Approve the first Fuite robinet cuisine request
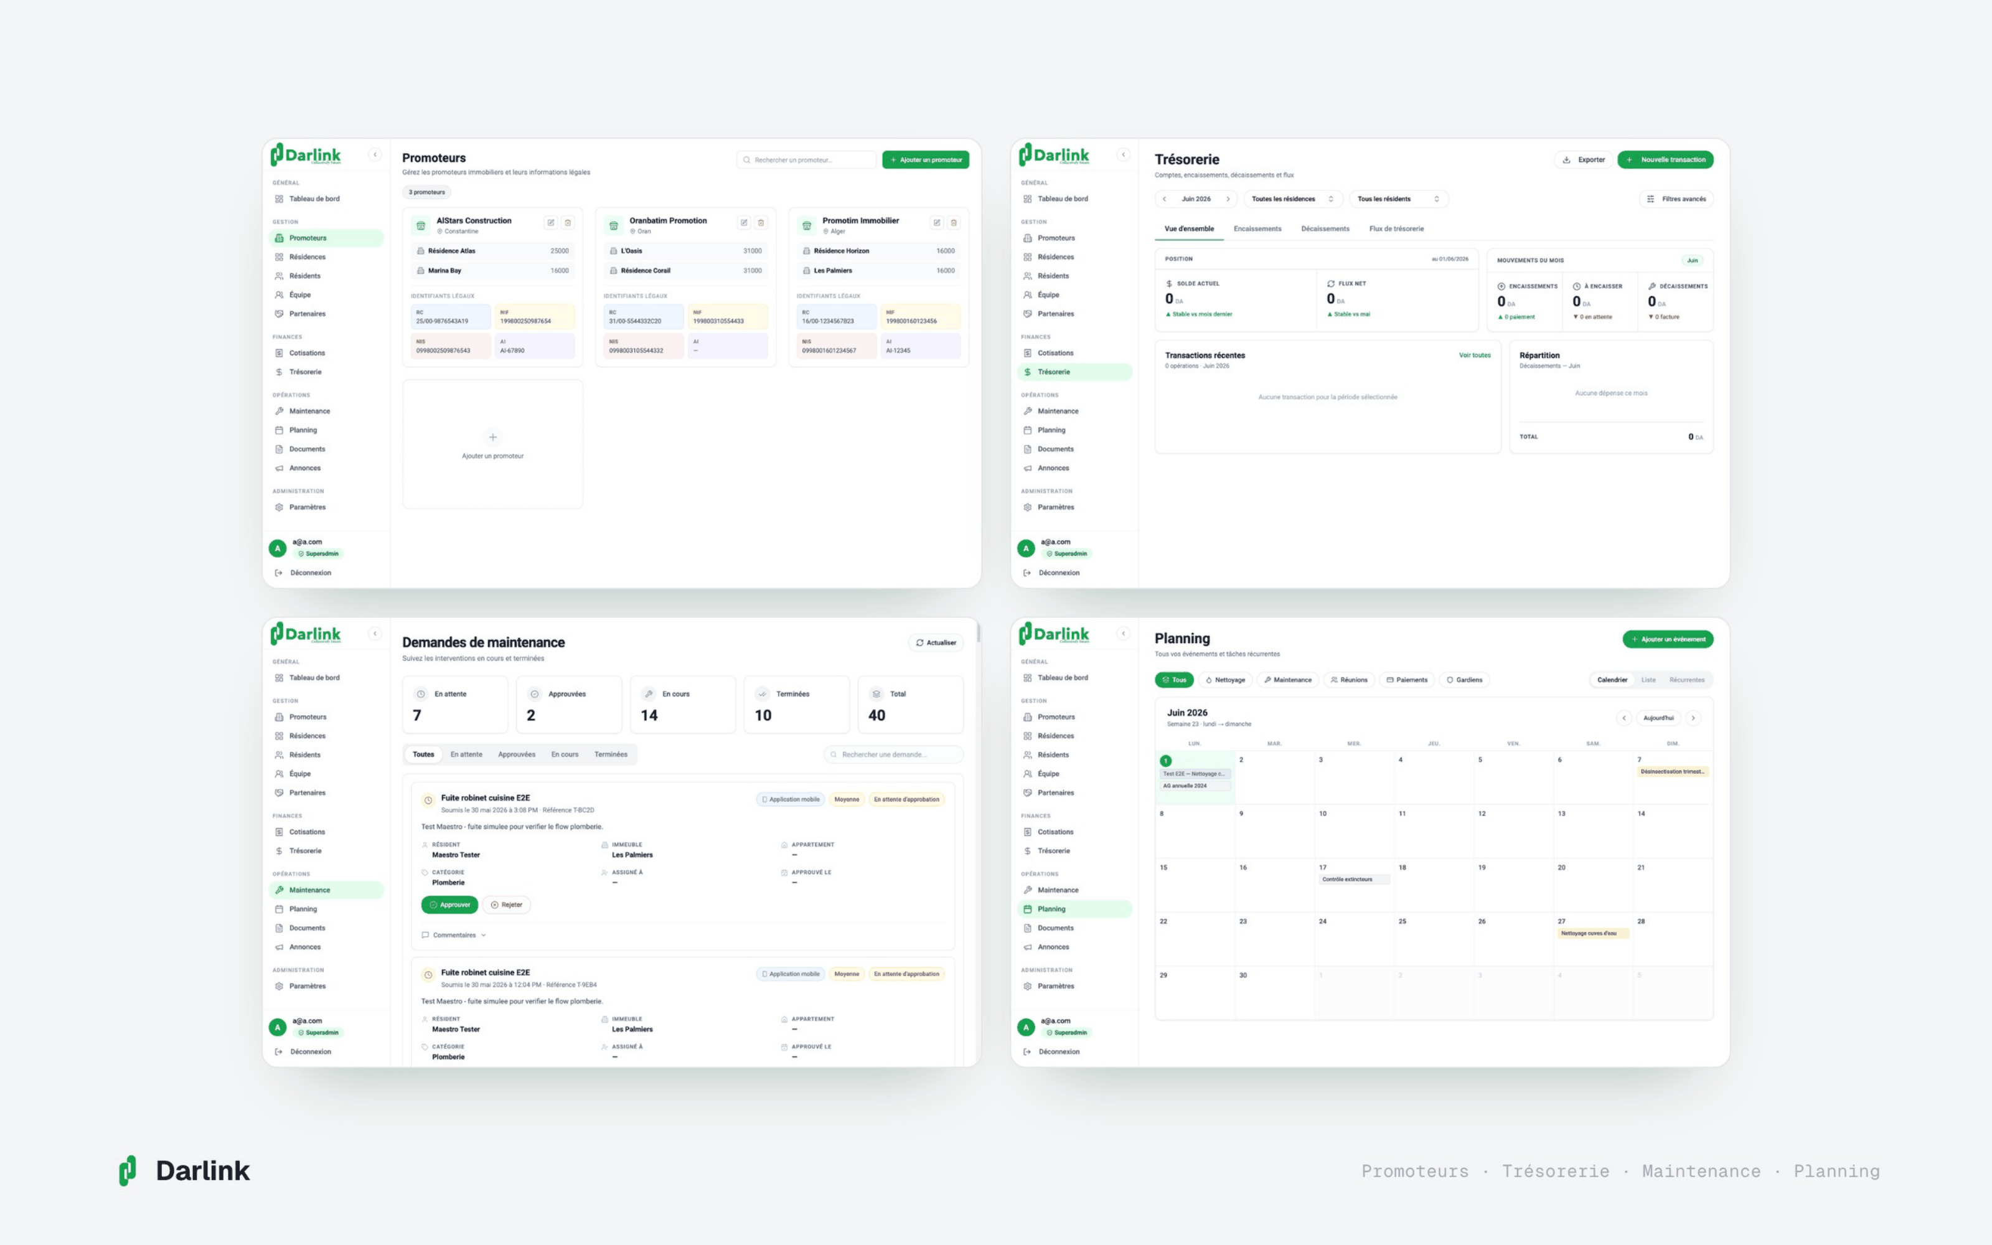The width and height of the screenshot is (1992, 1245). pos(449,905)
